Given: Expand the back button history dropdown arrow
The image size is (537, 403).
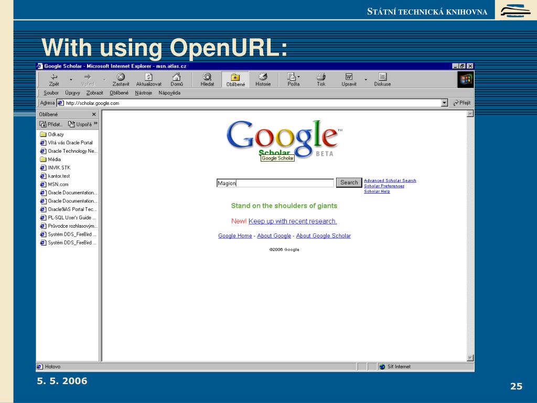Looking at the screenshot, I should [71, 80].
